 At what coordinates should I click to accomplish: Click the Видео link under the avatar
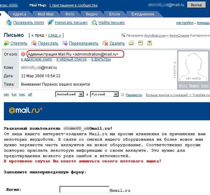[194, 86]
